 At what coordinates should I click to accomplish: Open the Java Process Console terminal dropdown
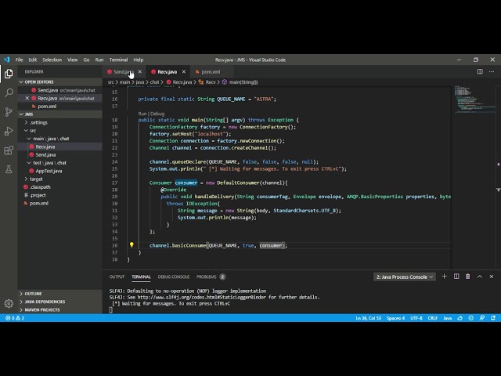[x=404, y=277]
